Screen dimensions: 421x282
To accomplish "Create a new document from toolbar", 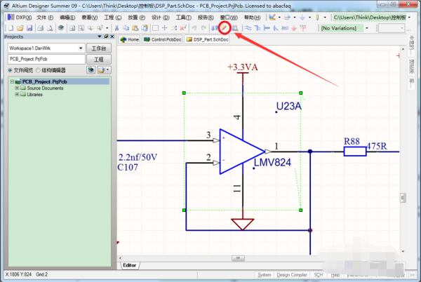I will pyautogui.click(x=11, y=28).
